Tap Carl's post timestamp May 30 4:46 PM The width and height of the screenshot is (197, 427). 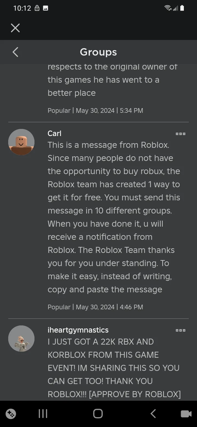(95, 307)
